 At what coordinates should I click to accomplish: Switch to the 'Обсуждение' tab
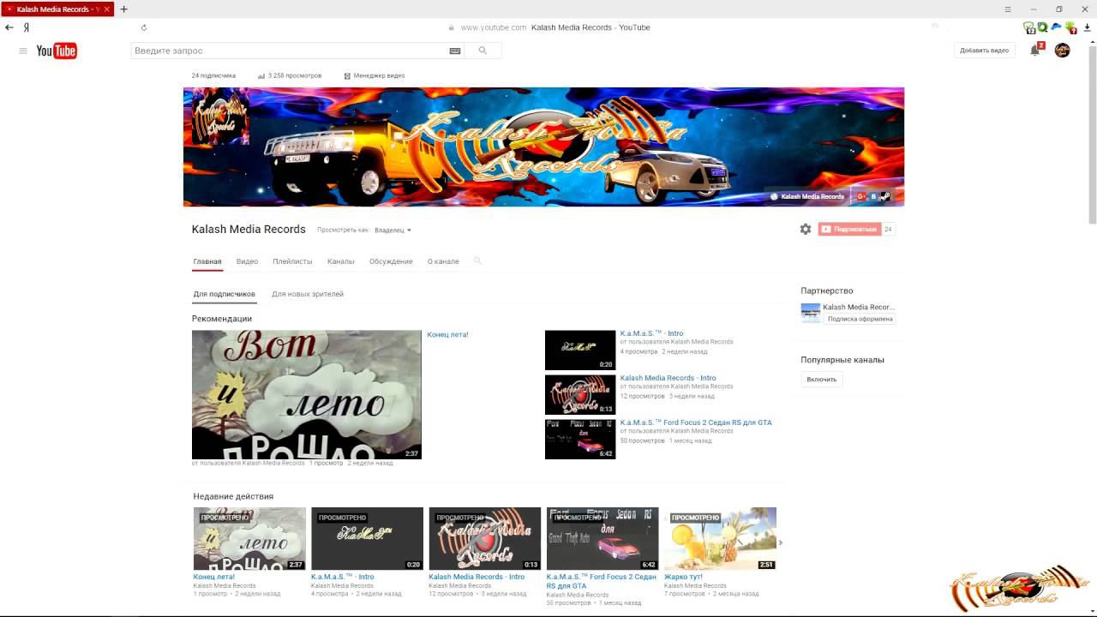pyautogui.click(x=391, y=261)
